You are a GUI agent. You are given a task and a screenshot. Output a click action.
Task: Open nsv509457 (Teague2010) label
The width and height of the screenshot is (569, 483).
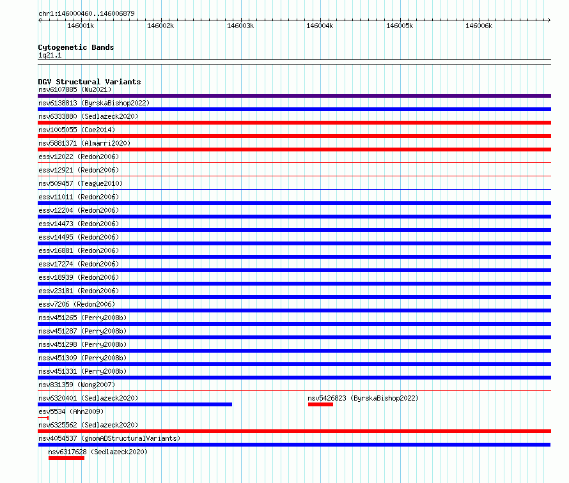pos(81,183)
